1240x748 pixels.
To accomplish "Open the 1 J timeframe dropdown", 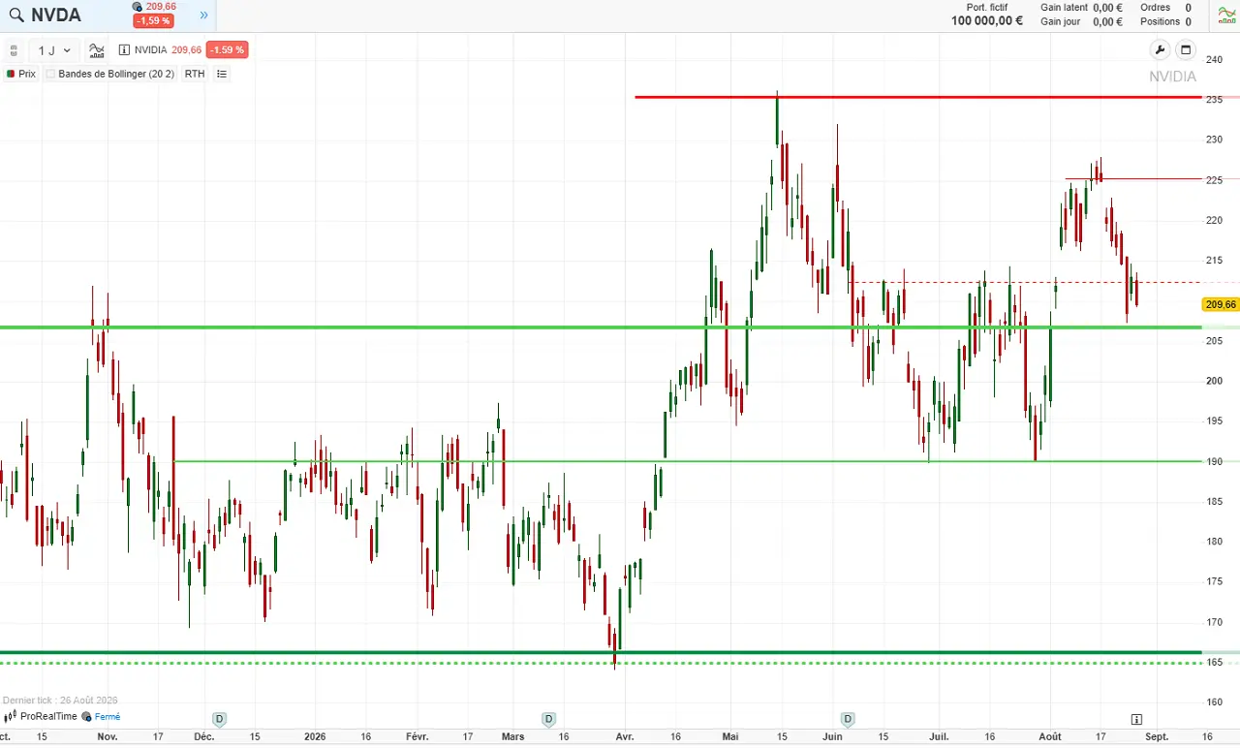I will click(x=54, y=50).
